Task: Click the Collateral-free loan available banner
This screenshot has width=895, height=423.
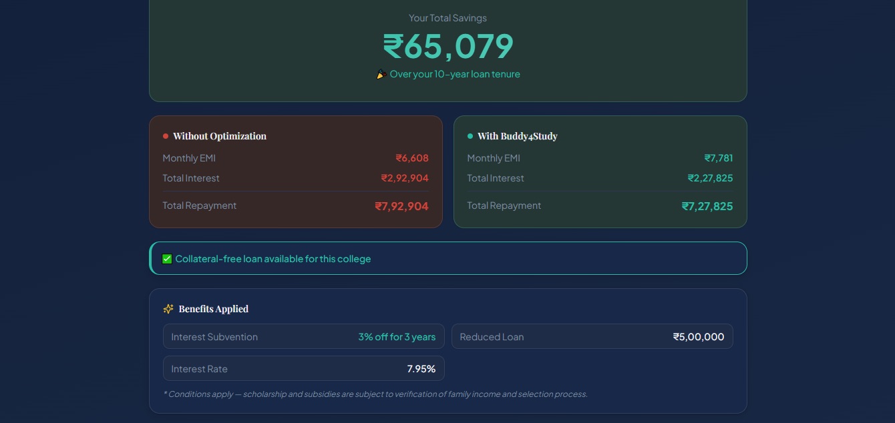Action: coord(447,259)
